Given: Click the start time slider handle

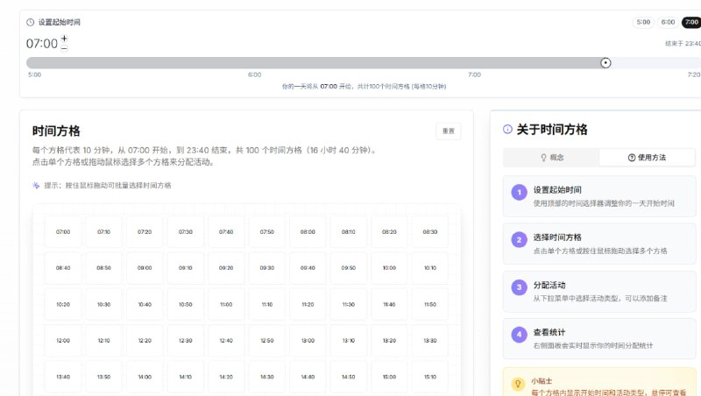Looking at the screenshot, I should (x=605, y=63).
